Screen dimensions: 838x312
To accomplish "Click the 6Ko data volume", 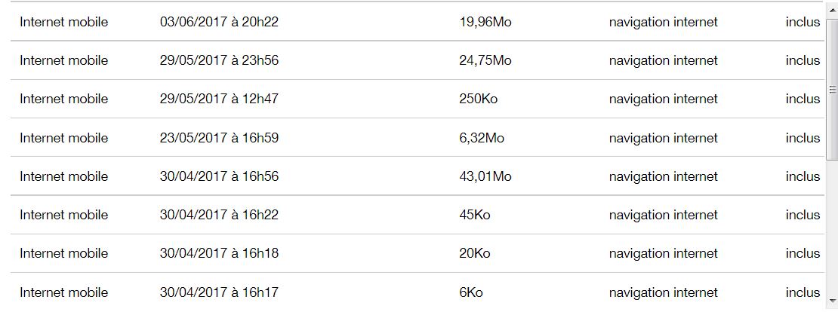I will pyautogui.click(x=471, y=292).
